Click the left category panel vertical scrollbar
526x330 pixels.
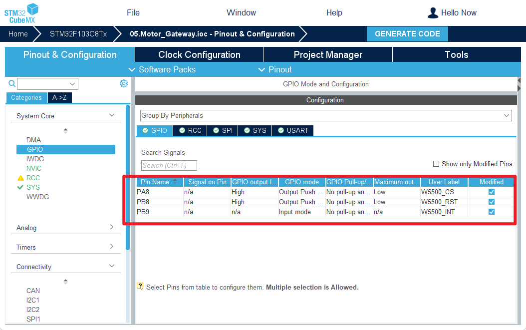point(128,175)
